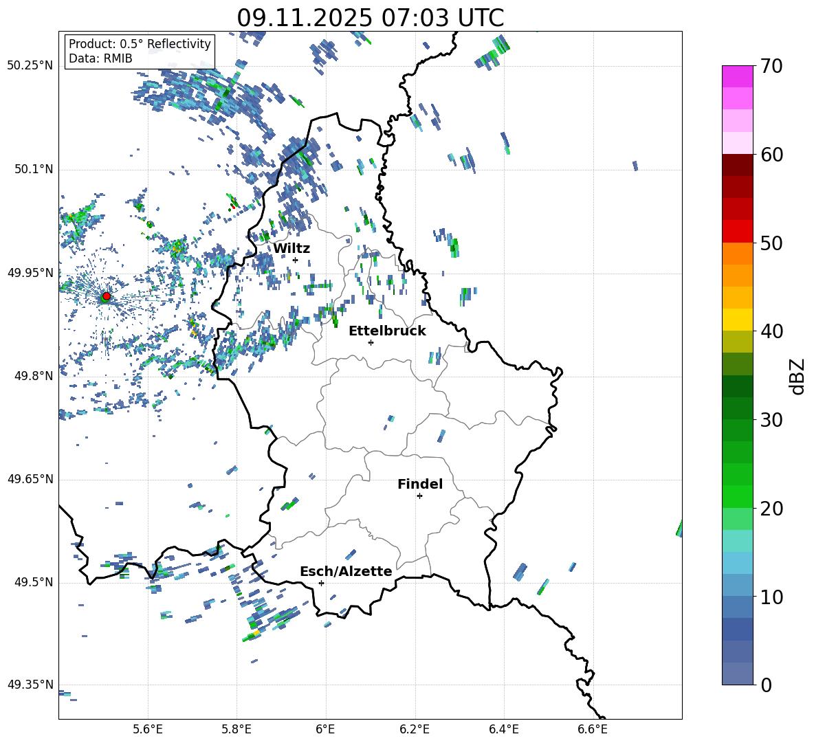Viewport: 814px width, 743px height.
Task: Click the colorbar tick label 40
Action: click(x=771, y=331)
